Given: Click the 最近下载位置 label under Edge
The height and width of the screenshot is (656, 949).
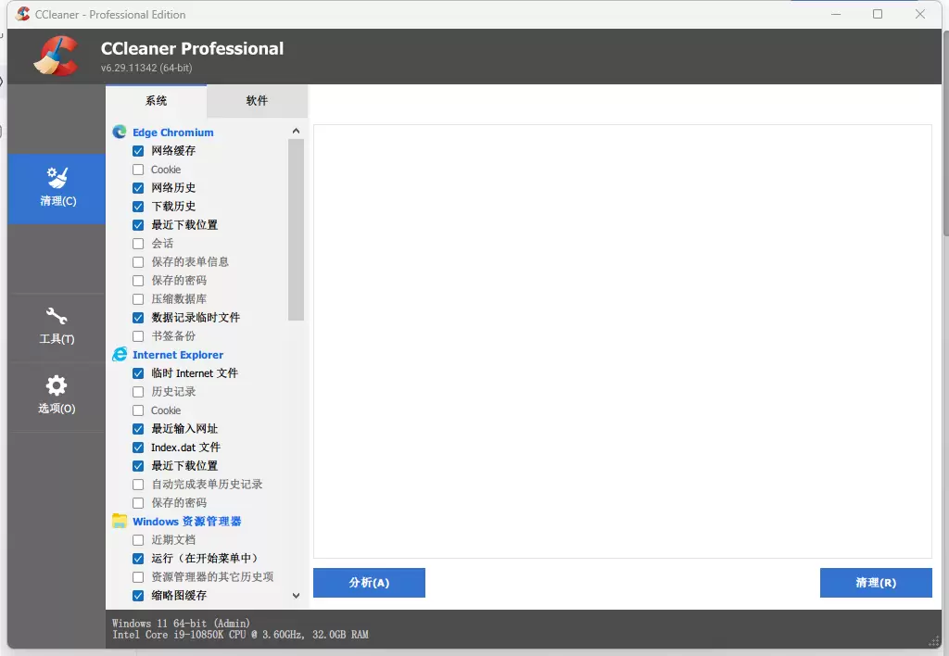Looking at the screenshot, I should [x=184, y=225].
